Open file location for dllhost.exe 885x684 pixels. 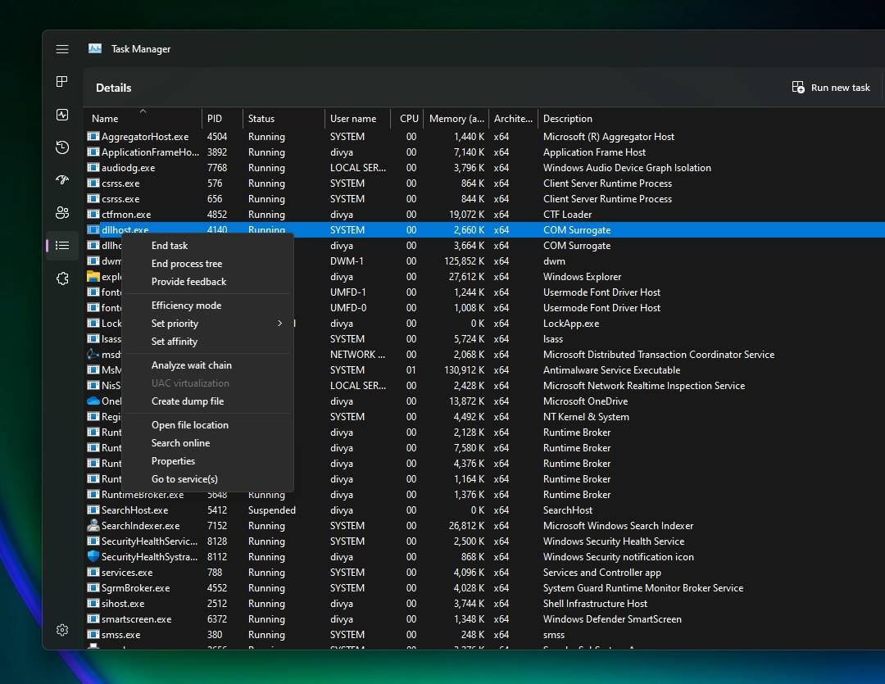189,424
